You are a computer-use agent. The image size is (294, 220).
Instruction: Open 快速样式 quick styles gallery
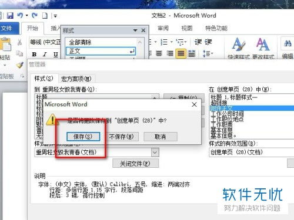coord(238,48)
